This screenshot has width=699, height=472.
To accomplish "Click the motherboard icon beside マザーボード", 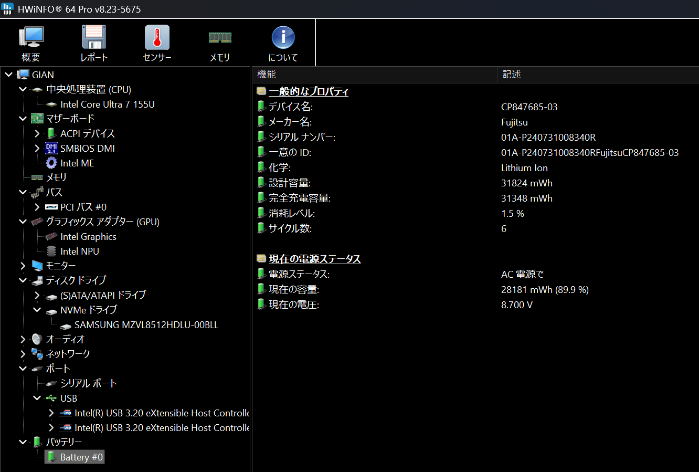I will pos(37,119).
